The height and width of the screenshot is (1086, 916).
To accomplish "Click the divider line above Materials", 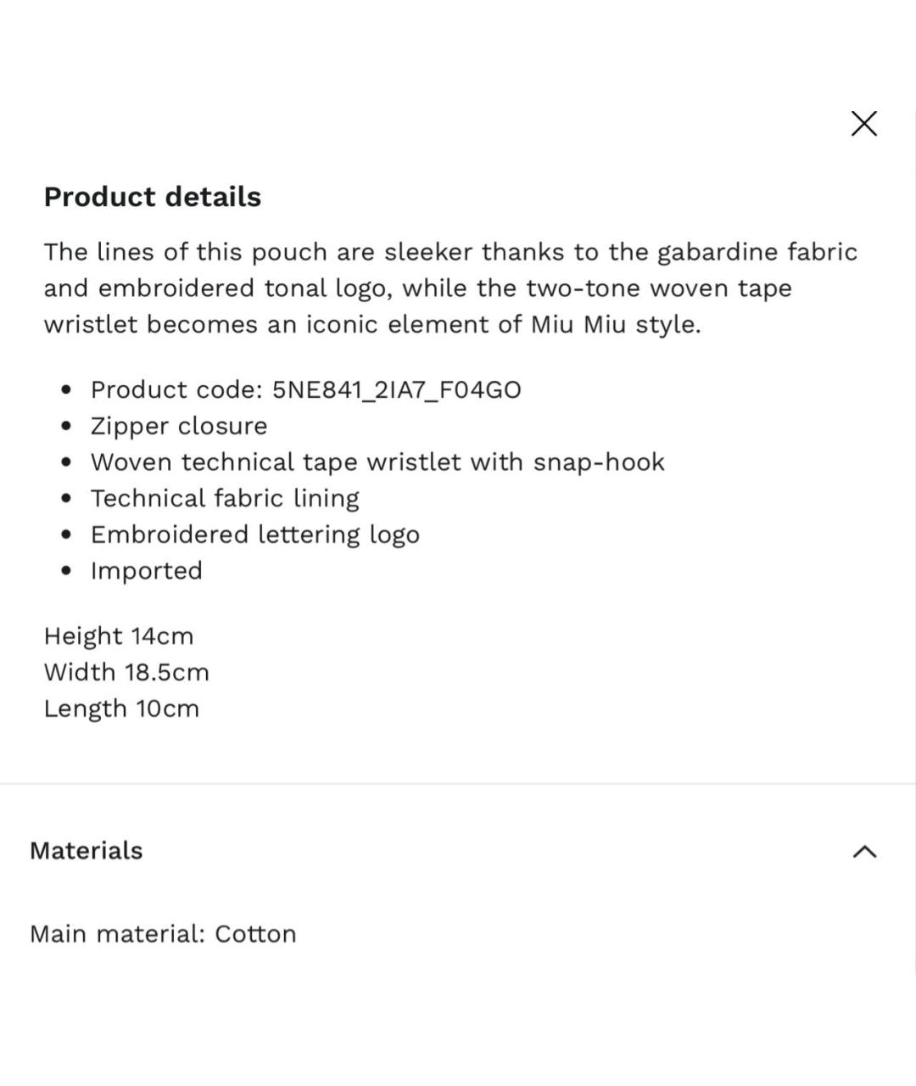I will (458, 783).
